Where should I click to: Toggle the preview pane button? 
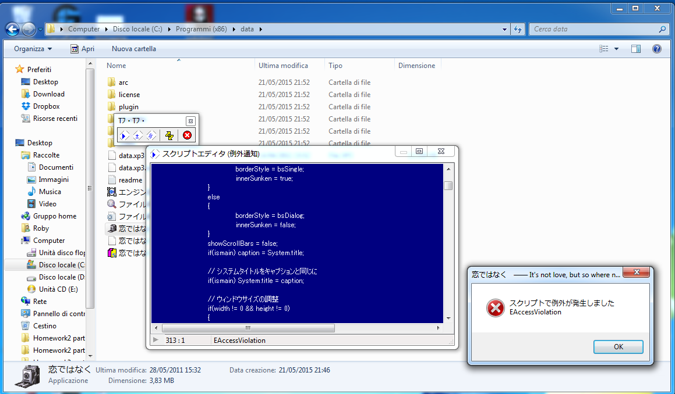[636, 49]
